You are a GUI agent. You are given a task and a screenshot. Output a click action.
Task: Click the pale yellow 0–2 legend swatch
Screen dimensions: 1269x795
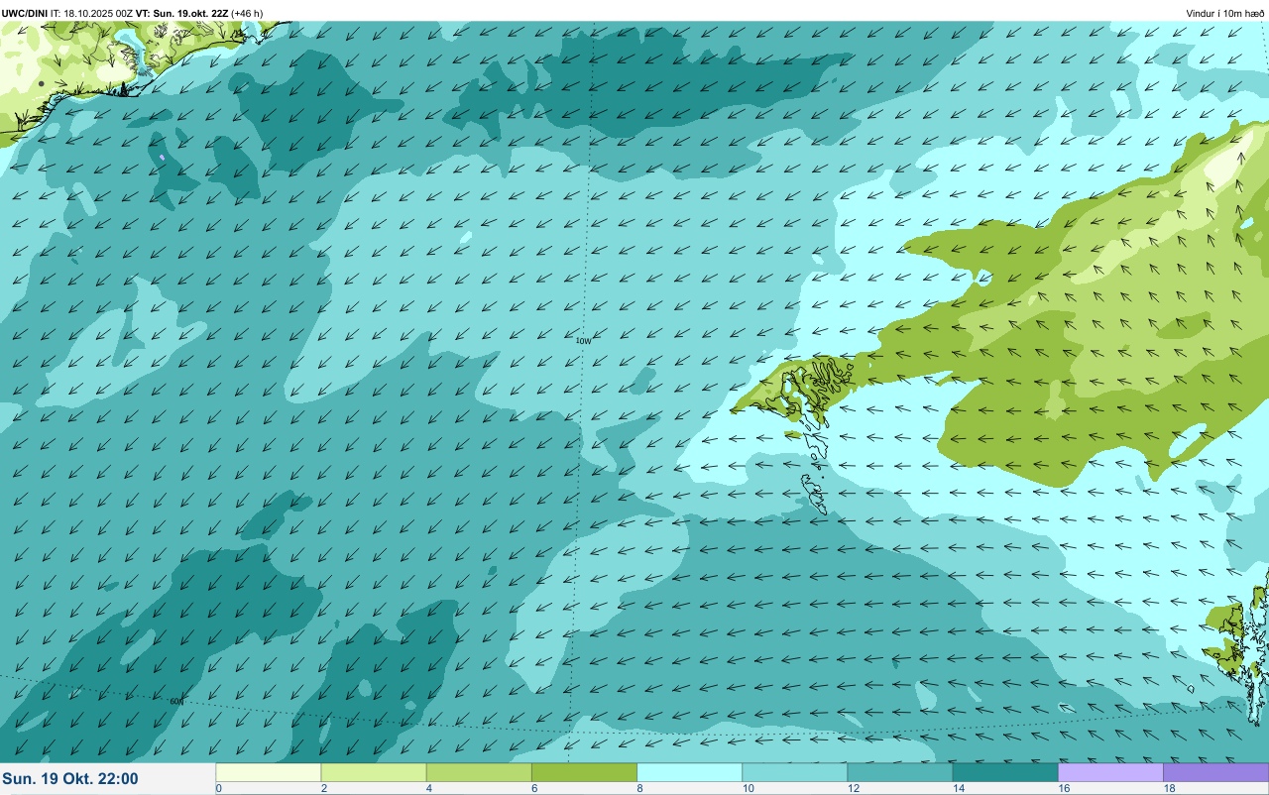click(269, 772)
